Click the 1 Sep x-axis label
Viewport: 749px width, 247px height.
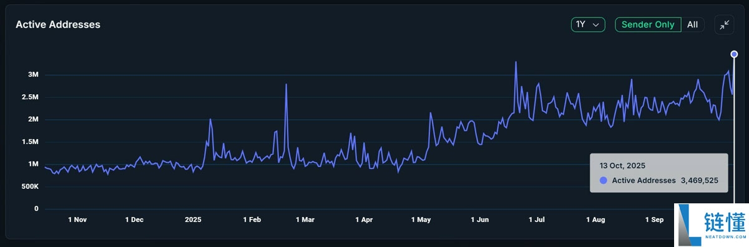(654, 220)
